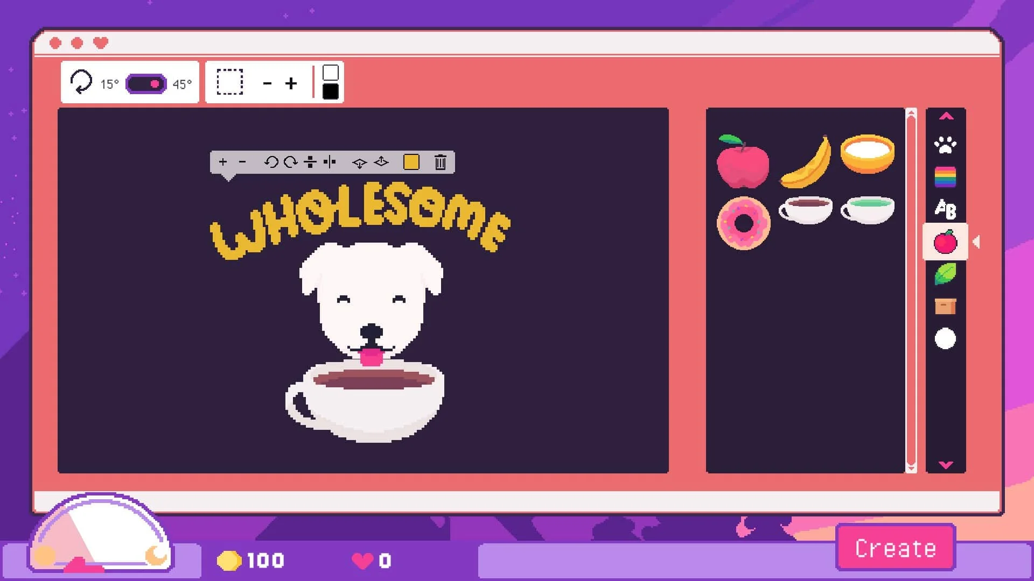The width and height of the screenshot is (1034, 581).
Task: Click the plus button in the top toolbar
Action: [291, 83]
